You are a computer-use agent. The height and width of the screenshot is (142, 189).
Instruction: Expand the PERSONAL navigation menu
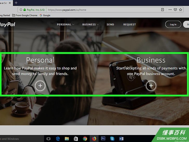pos(66,24)
